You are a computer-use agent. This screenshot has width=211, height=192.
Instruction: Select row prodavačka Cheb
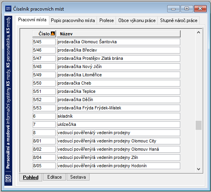click(x=119, y=83)
